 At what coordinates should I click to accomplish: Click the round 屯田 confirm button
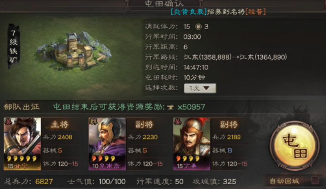pos(295,144)
